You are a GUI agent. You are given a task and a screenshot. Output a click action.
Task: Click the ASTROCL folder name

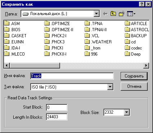(140, 30)
